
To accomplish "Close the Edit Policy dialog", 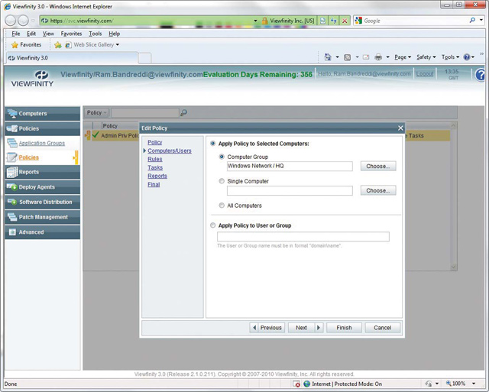I will (400, 128).
